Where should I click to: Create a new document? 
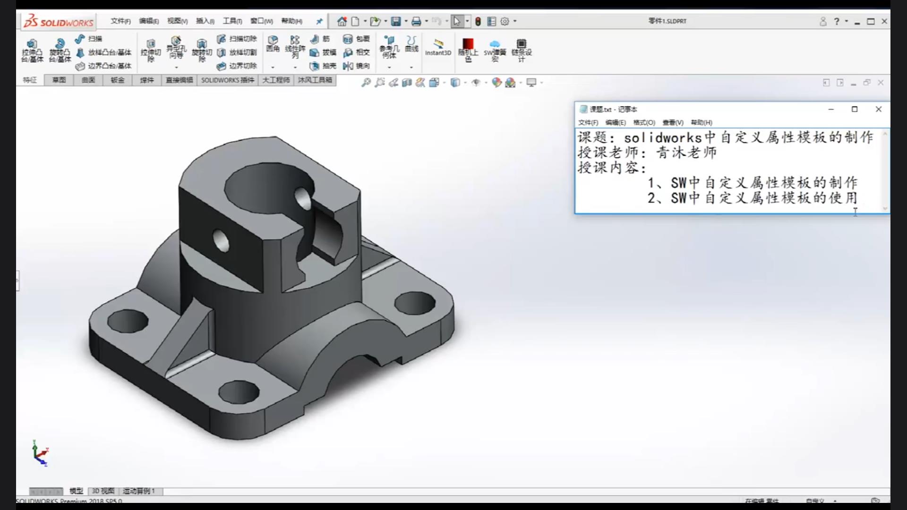(x=355, y=21)
